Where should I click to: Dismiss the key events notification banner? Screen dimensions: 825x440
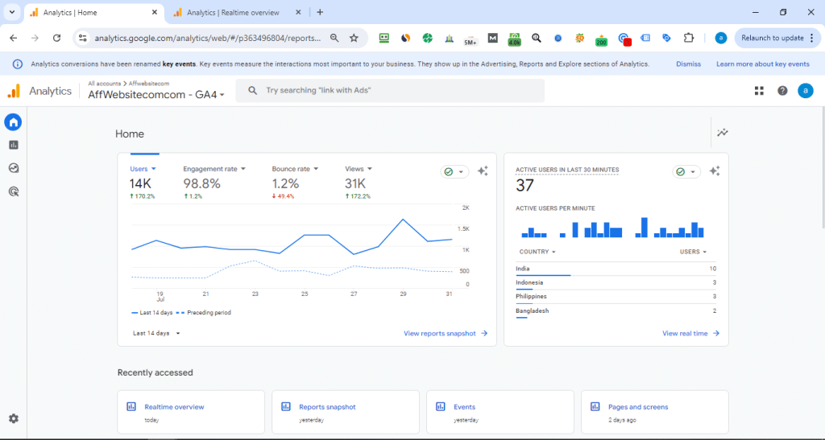tap(688, 64)
